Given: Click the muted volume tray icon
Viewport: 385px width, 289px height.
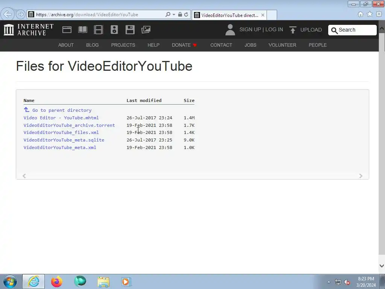Looking at the screenshot, I should click(347, 282).
